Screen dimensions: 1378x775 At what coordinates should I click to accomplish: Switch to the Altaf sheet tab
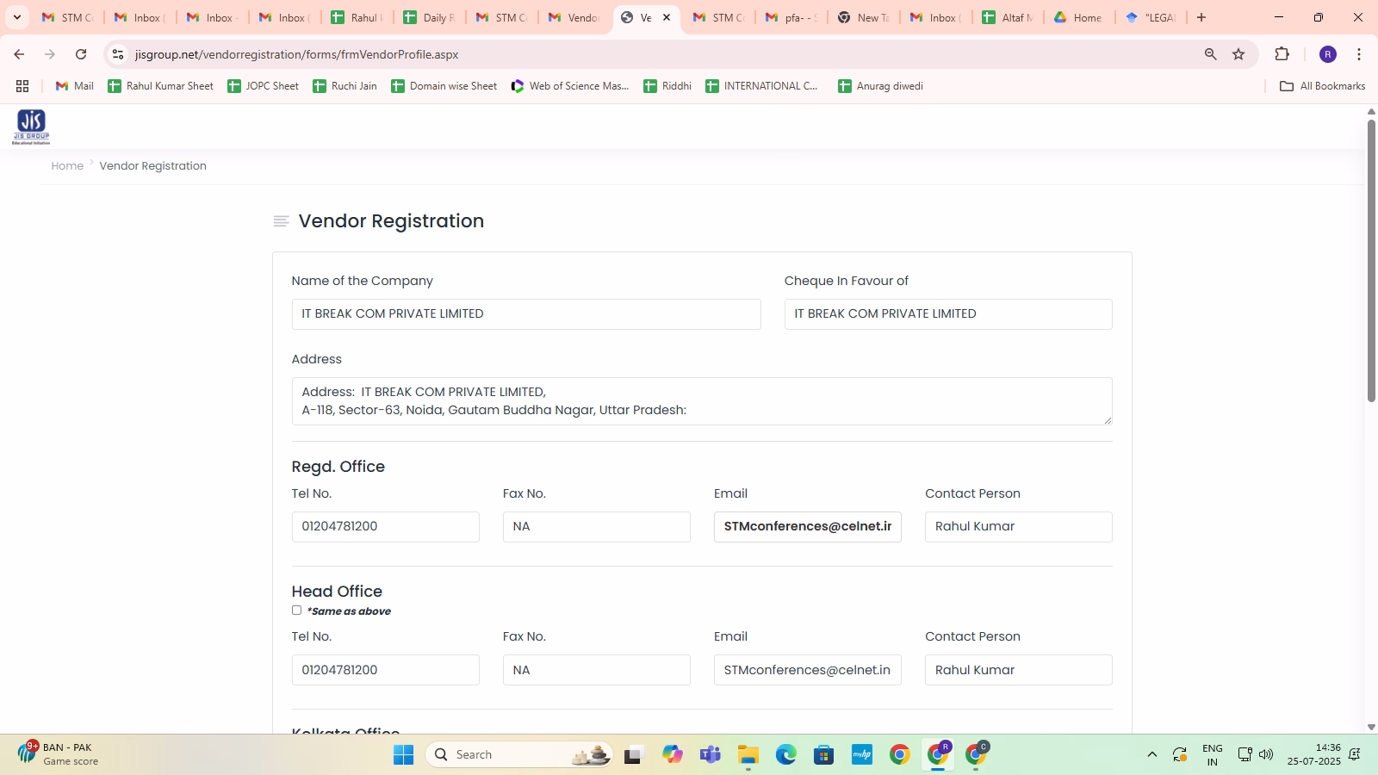[x=1007, y=17]
